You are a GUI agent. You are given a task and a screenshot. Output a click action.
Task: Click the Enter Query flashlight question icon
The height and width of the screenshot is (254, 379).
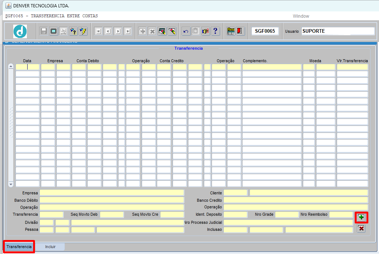click(73, 31)
